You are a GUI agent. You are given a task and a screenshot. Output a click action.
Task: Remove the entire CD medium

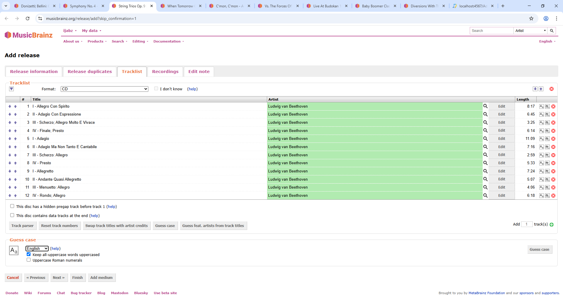552,89
